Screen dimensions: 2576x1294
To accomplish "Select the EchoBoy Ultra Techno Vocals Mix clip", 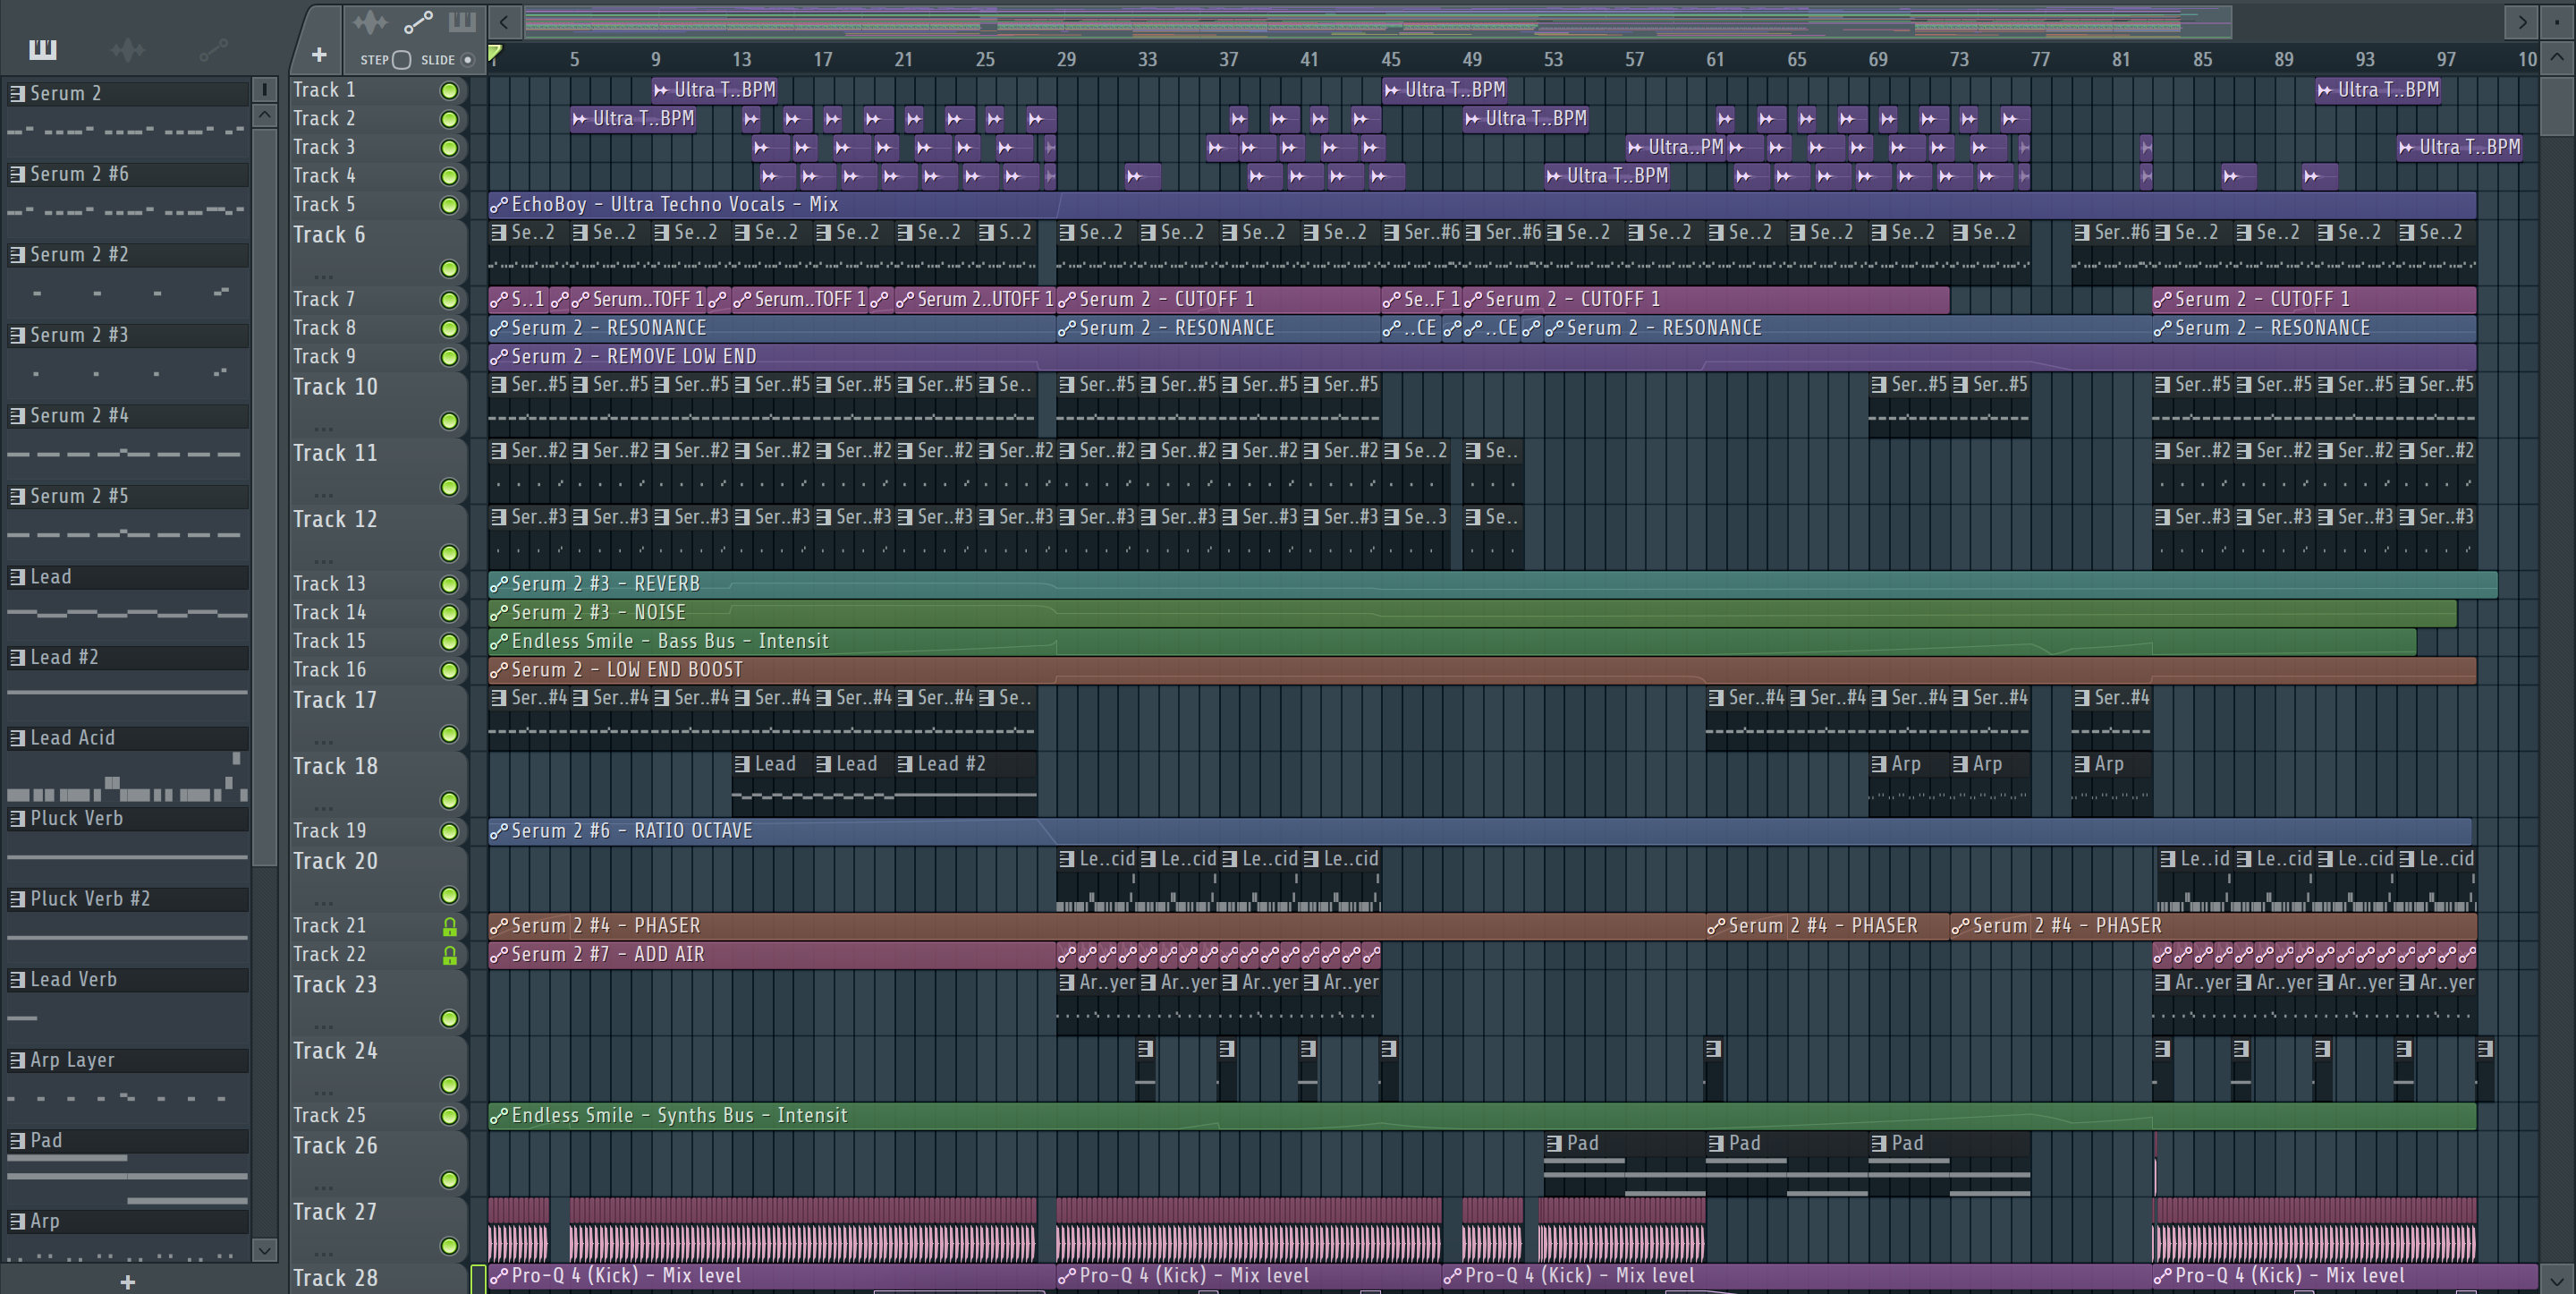I will (1482, 205).
